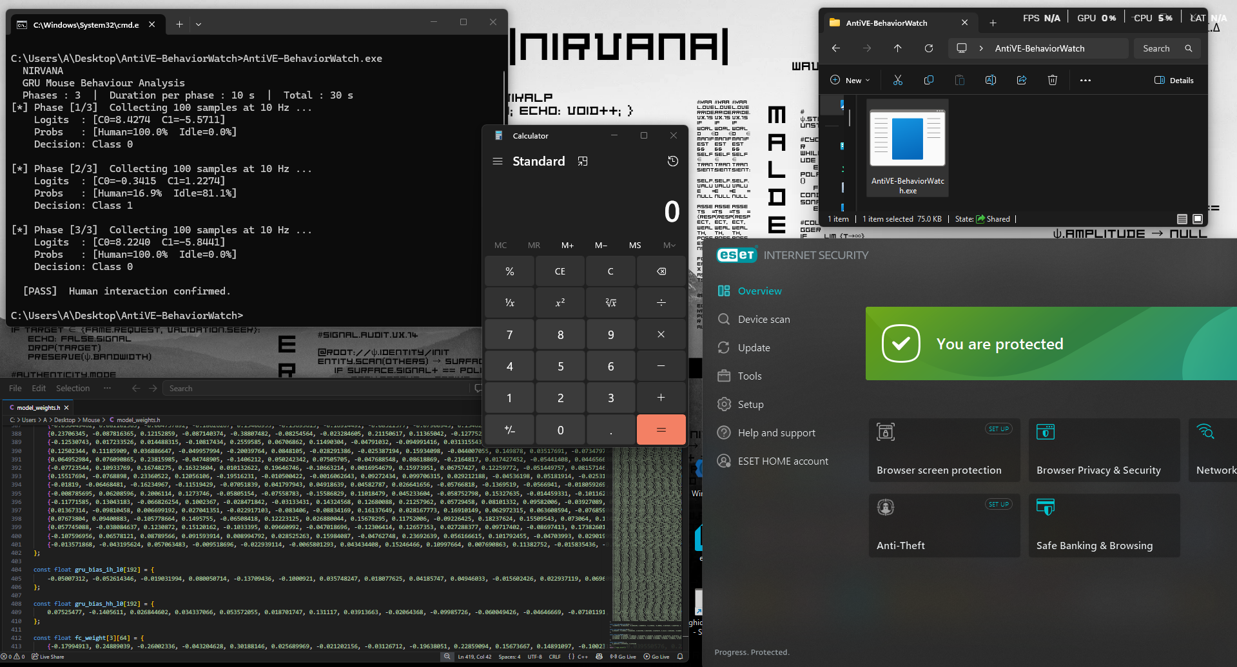Screen dimensions: 1237x667
Task: Go back in File Explorer navigation
Action: coord(836,48)
